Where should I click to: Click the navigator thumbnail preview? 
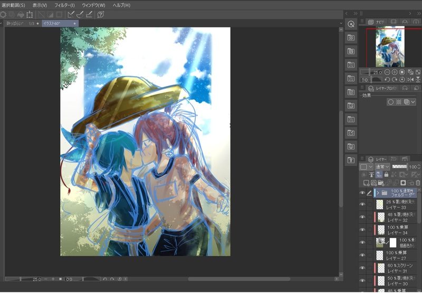pyautogui.click(x=390, y=46)
